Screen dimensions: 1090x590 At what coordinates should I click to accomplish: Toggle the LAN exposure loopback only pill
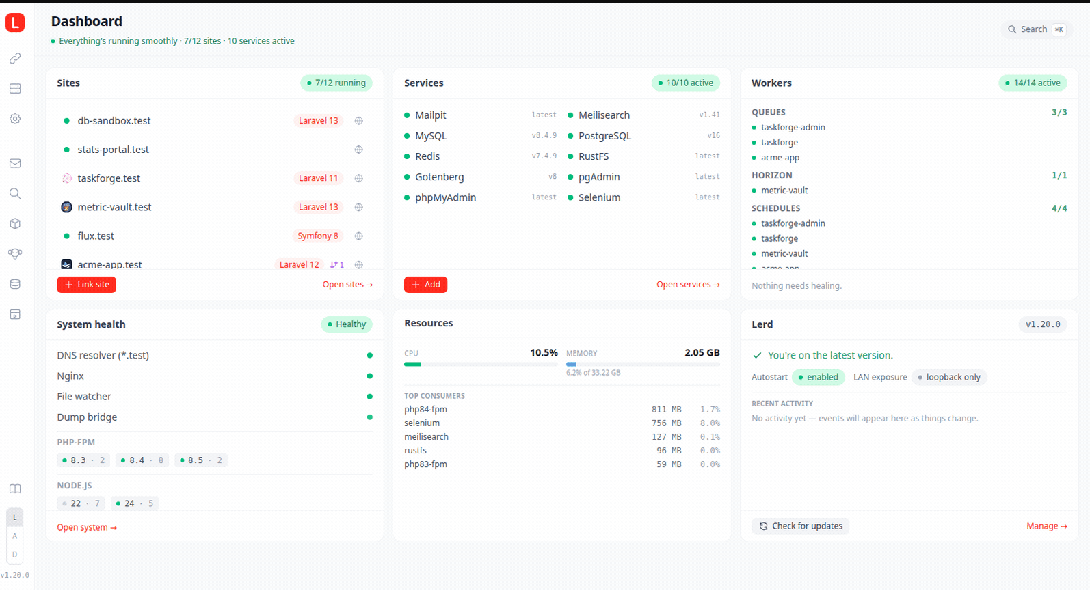(x=949, y=377)
